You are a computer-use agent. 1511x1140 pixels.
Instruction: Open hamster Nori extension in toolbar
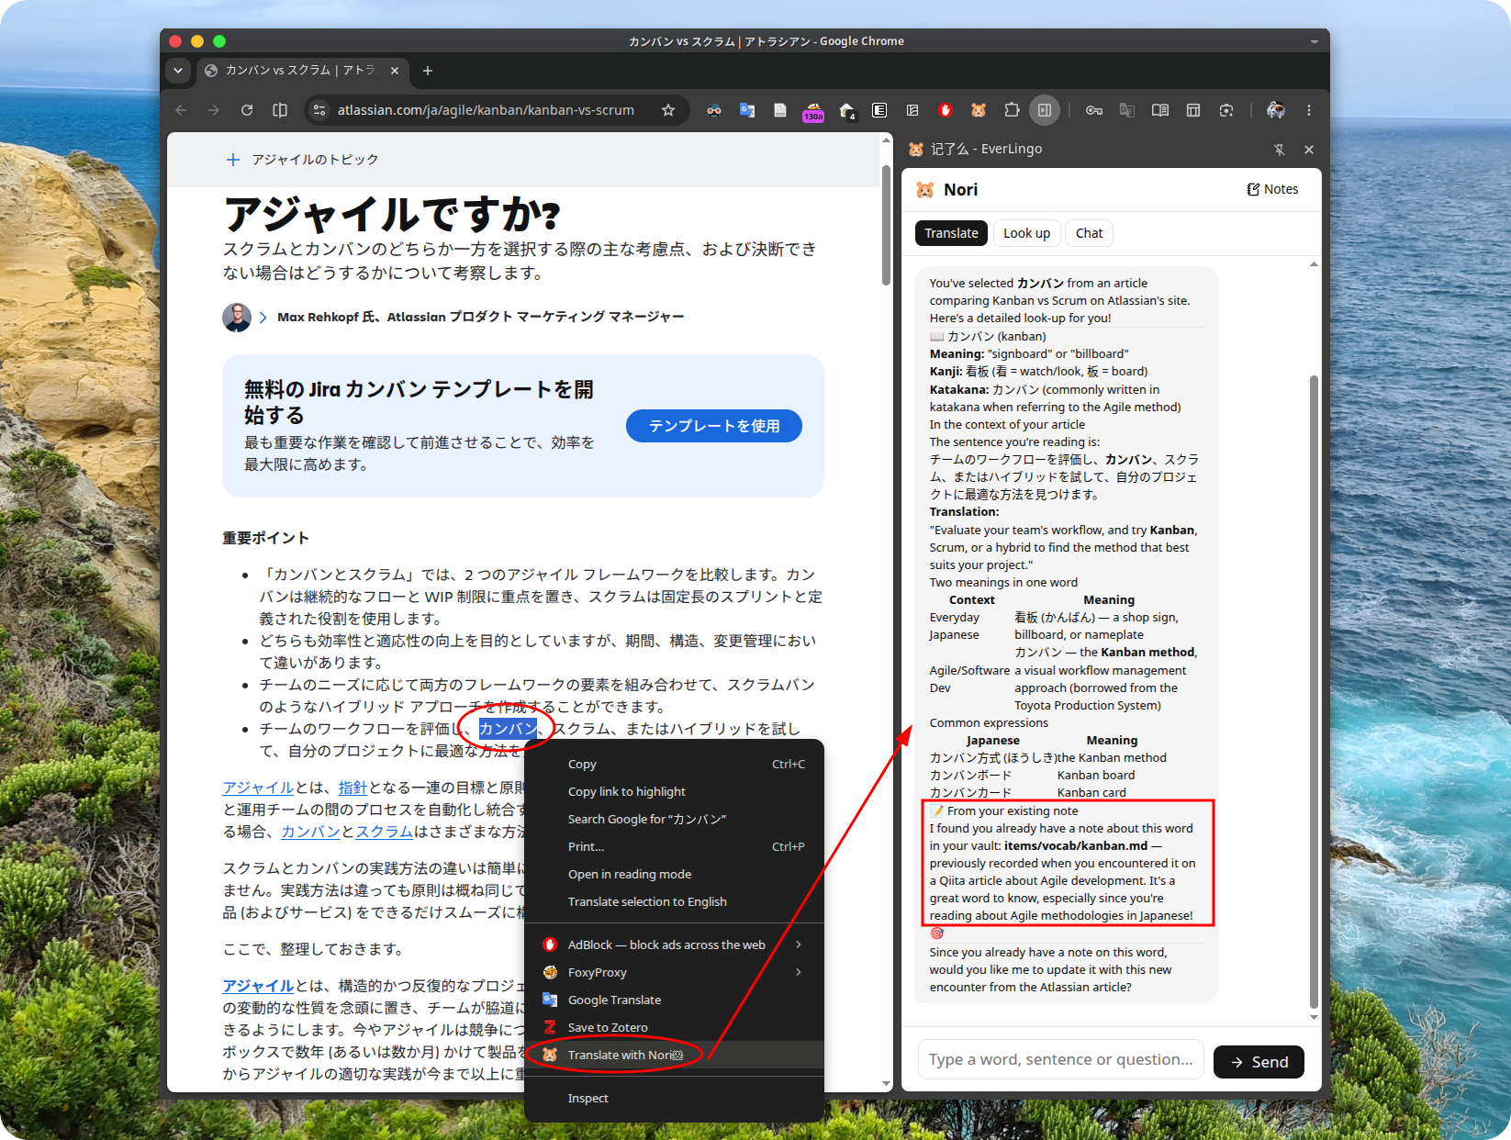tap(979, 110)
